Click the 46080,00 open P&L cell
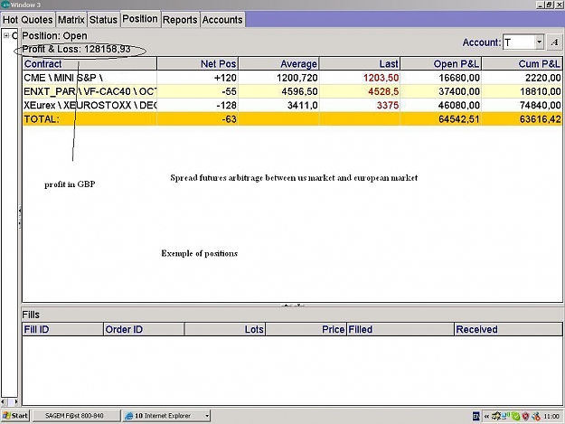The width and height of the screenshot is (565, 424). (x=441, y=105)
